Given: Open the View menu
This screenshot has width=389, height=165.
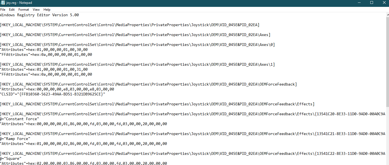Looking at the screenshot, I should [x=36, y=10].
